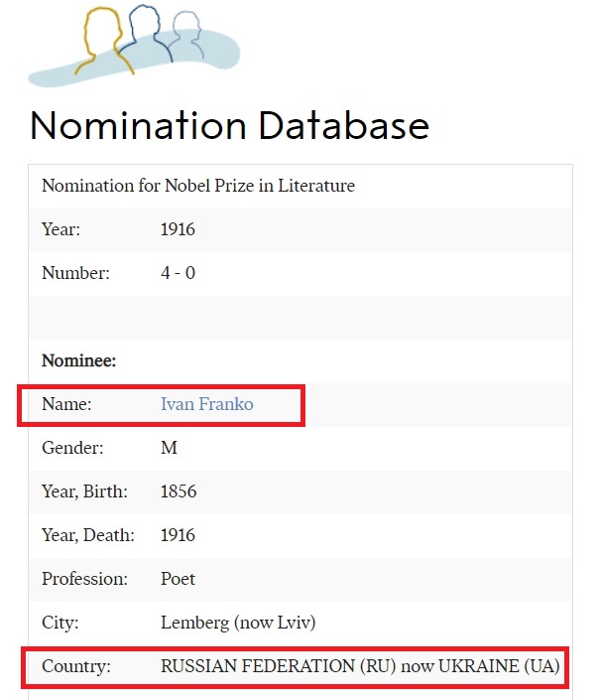Select the Nobel Prize in Literature row

click(198, 186)
